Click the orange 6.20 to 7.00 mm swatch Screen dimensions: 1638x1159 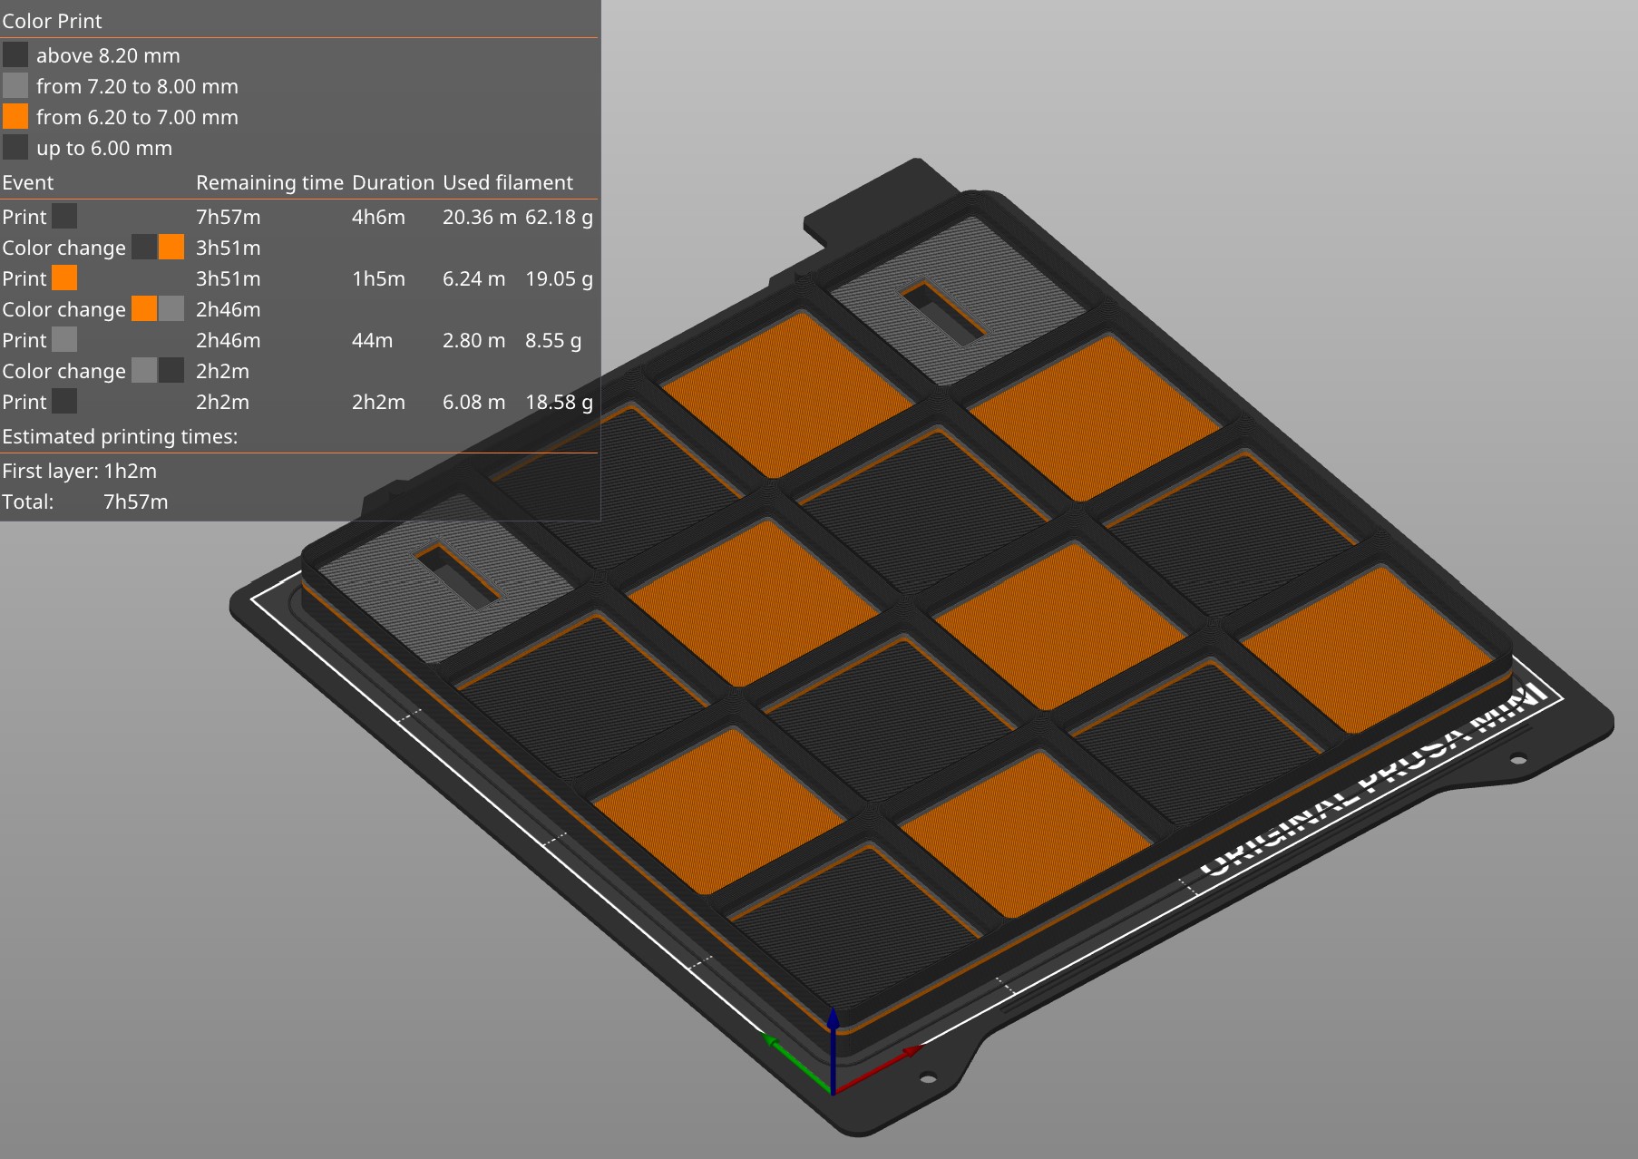coord(15,116)
